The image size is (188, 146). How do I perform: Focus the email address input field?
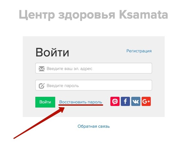[94, 68]
